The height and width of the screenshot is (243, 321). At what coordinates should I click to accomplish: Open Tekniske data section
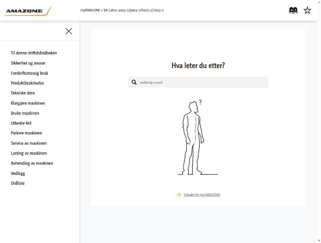point(23,93)
